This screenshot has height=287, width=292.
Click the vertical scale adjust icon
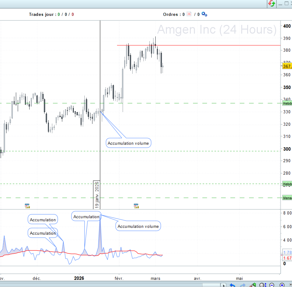[x=263, y=285]
